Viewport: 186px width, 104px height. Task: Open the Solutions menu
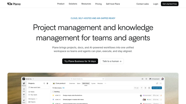click(73, 4)
